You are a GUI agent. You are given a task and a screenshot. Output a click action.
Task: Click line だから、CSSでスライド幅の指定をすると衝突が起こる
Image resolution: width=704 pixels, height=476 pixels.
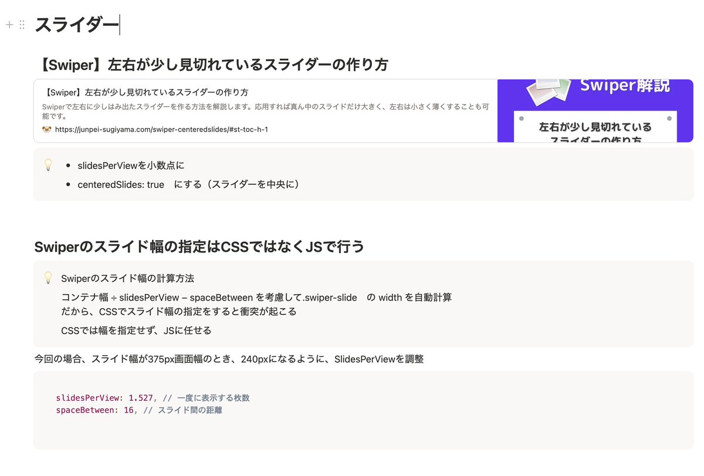tap(178, 311)
